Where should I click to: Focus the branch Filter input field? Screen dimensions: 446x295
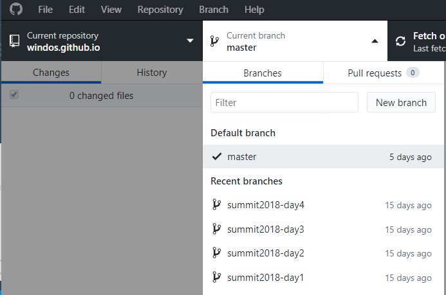[x=284, y=102]
